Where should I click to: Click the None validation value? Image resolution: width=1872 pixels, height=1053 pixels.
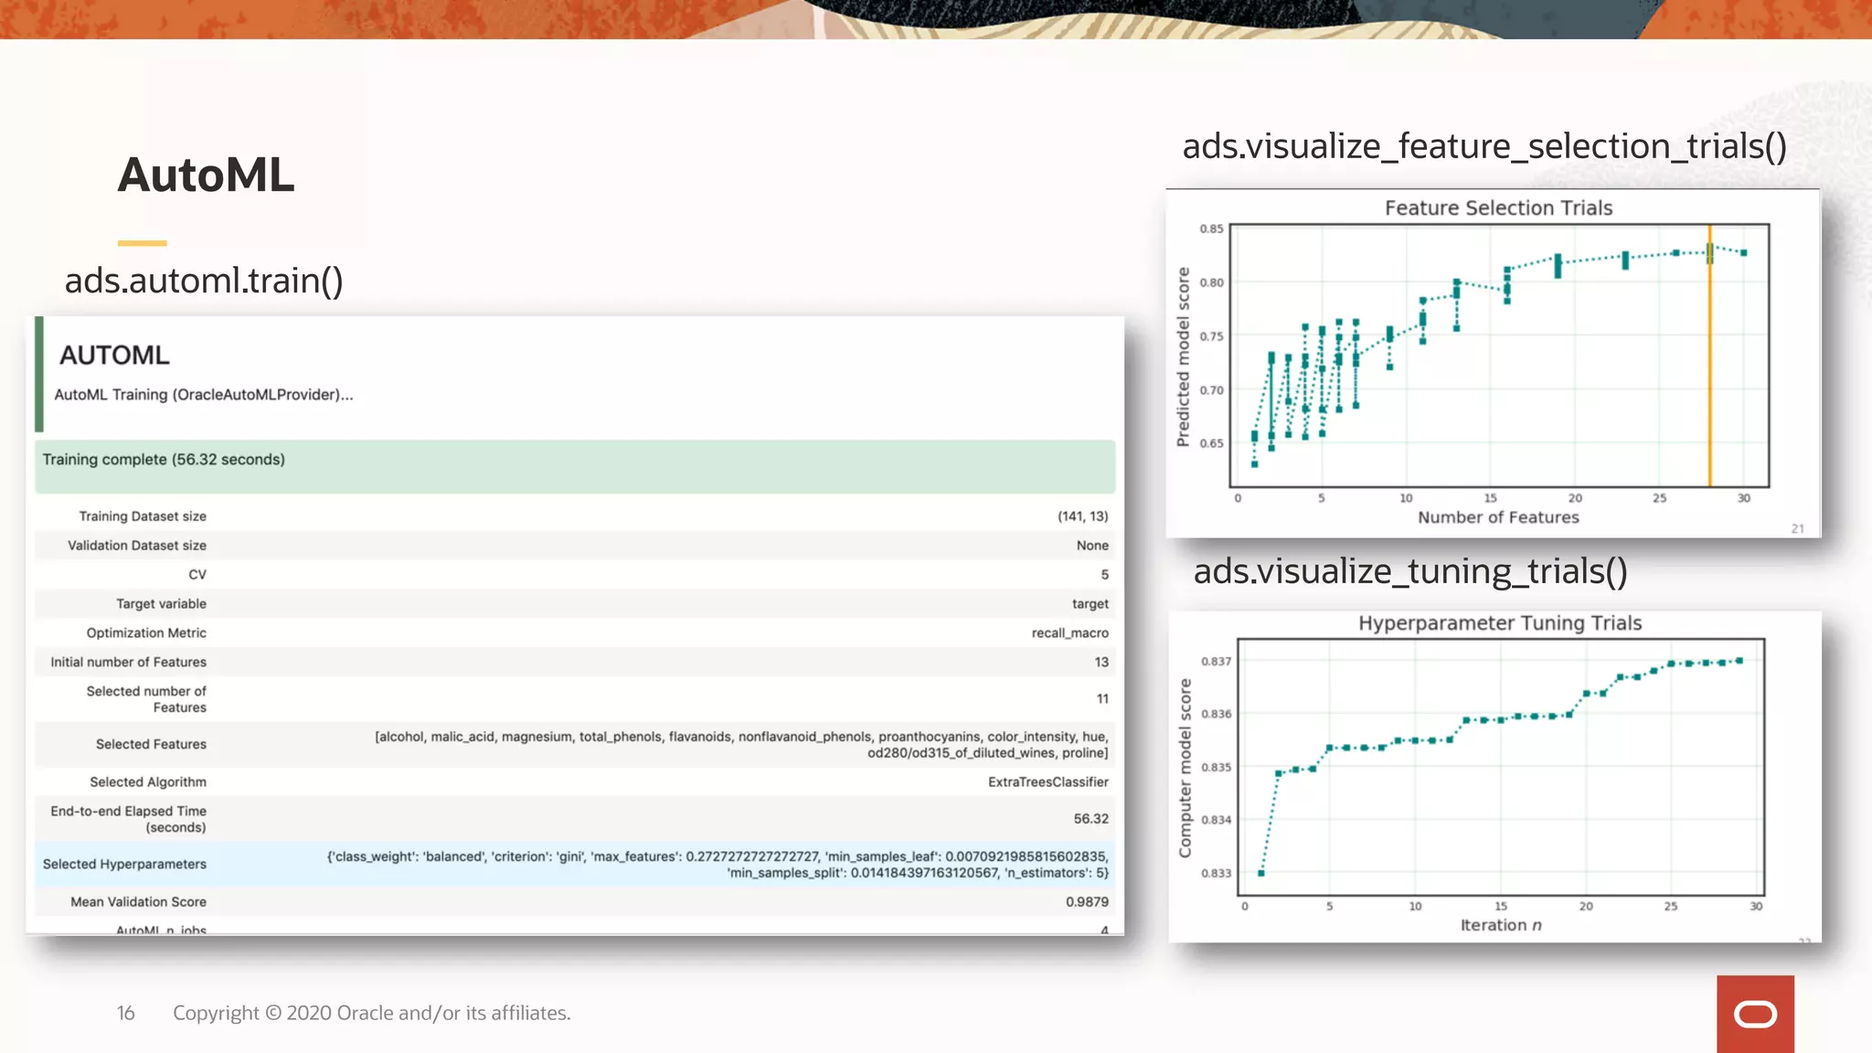pyautogui.click(x=1092, y=546)
